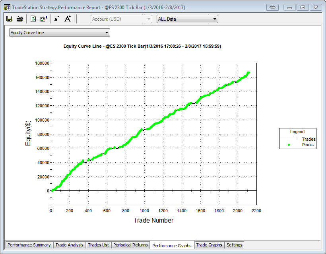Click the Save report icon

[9, 19]
